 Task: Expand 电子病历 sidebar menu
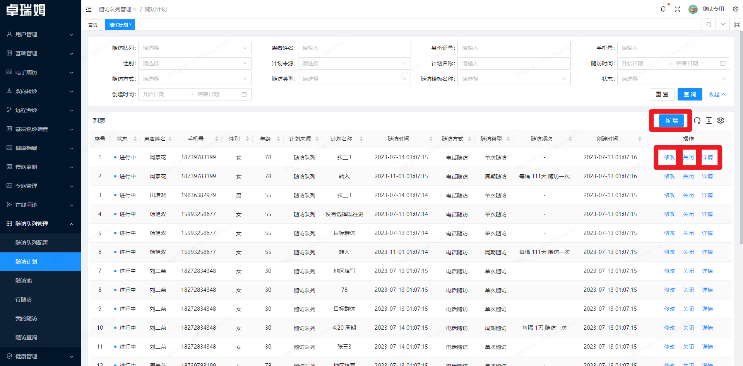[x=41, y=72]
